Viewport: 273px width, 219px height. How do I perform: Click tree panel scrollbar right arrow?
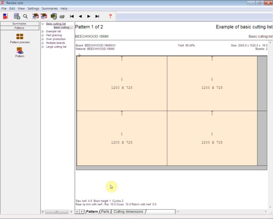(71, 212)
